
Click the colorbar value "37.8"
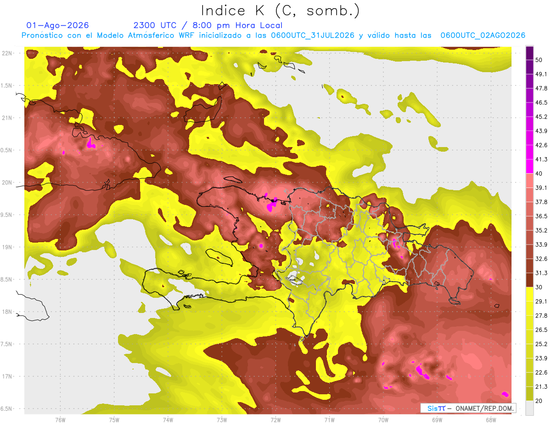tap(541, 202)
